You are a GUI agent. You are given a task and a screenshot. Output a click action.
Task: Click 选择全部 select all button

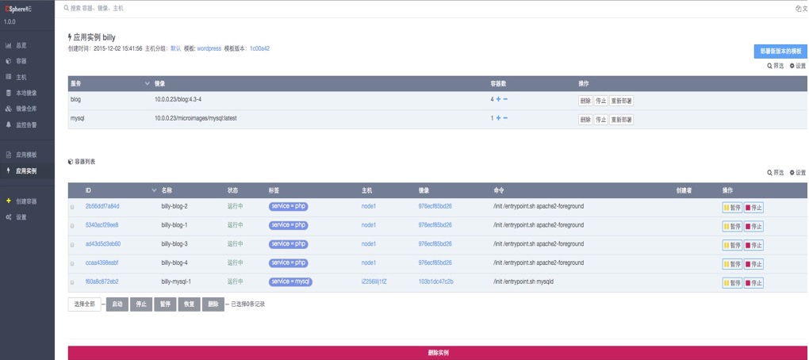[84, 304]
